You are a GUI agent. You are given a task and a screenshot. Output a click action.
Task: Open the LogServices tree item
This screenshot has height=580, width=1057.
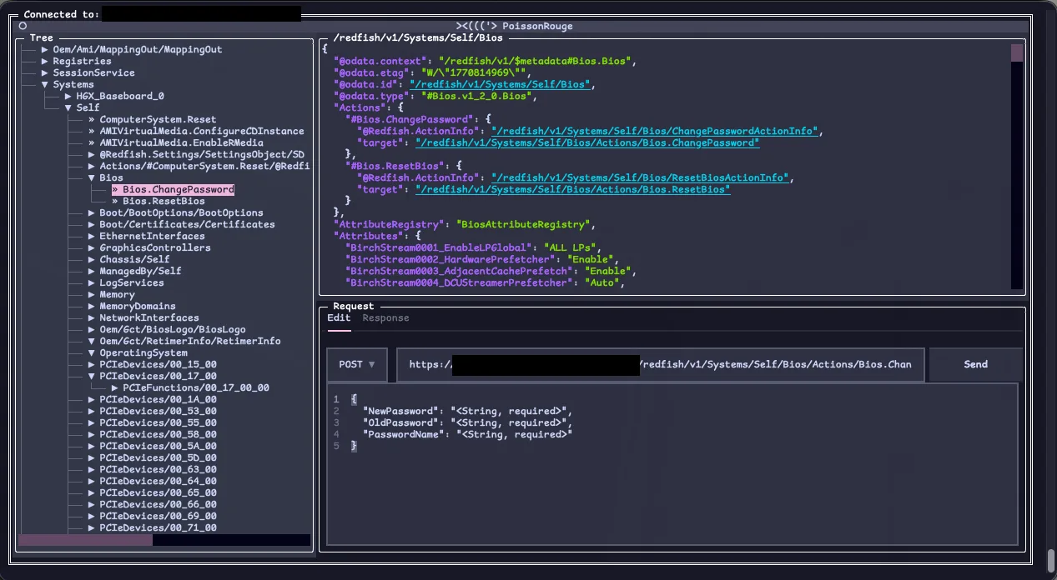tap(132, 282)
